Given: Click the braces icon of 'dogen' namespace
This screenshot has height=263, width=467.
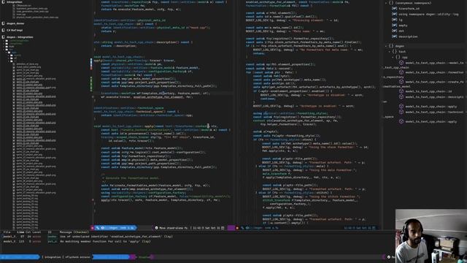Looking at the screenshot, I should pos(391,46).
